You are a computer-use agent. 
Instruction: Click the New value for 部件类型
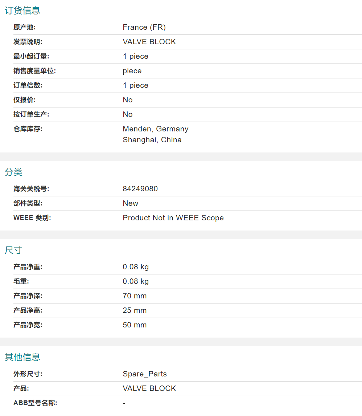(x=130, y=203)
